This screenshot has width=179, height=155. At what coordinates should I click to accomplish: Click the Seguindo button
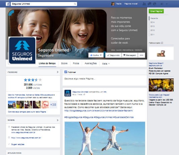(113, 55)
